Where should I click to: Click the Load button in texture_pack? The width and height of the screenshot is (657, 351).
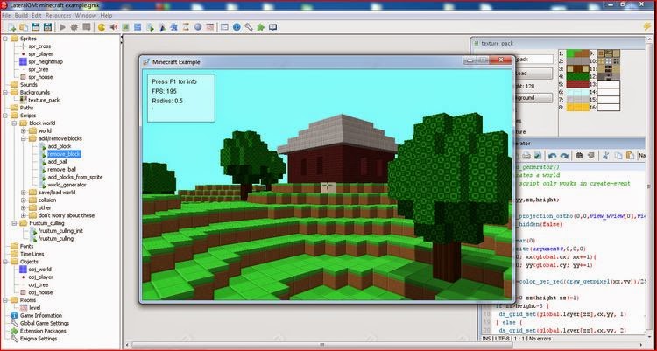pos(533,74)
